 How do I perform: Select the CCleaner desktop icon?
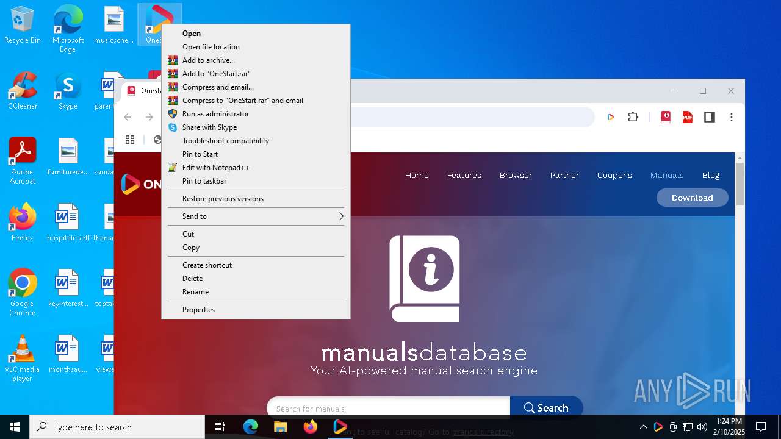tap(22, 91)
